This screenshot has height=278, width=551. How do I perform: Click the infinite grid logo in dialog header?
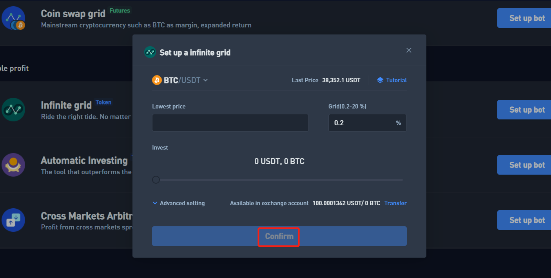[150, 52]
